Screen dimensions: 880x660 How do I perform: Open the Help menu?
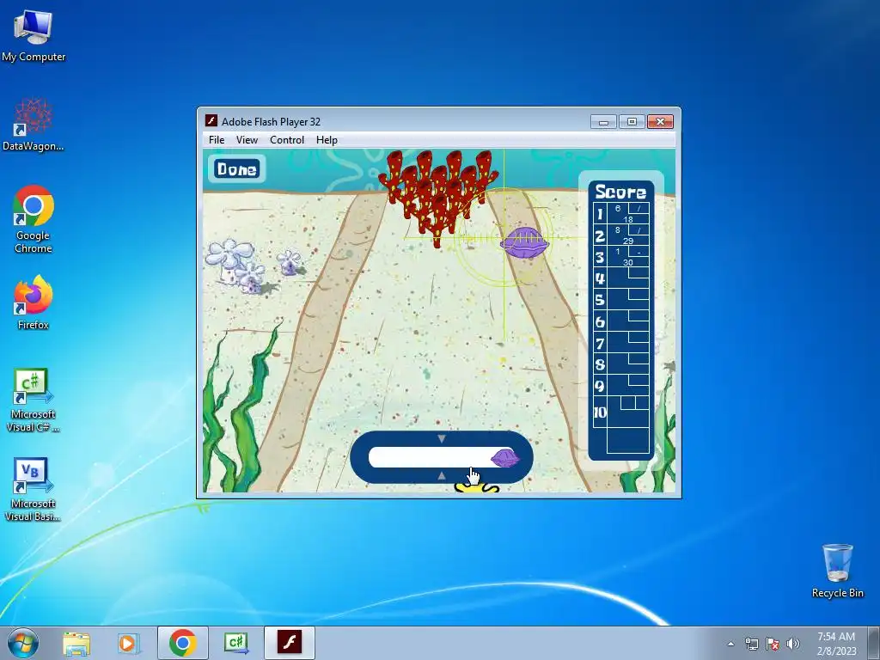click(327, 140)
